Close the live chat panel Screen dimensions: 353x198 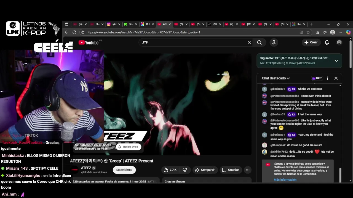336,78
